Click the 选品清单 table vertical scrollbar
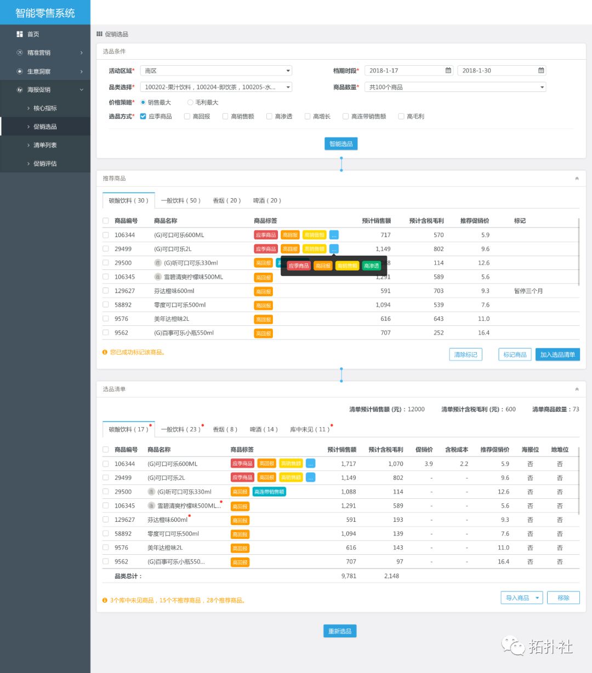This screenshot has width=592, height=673. click(579, 480)
